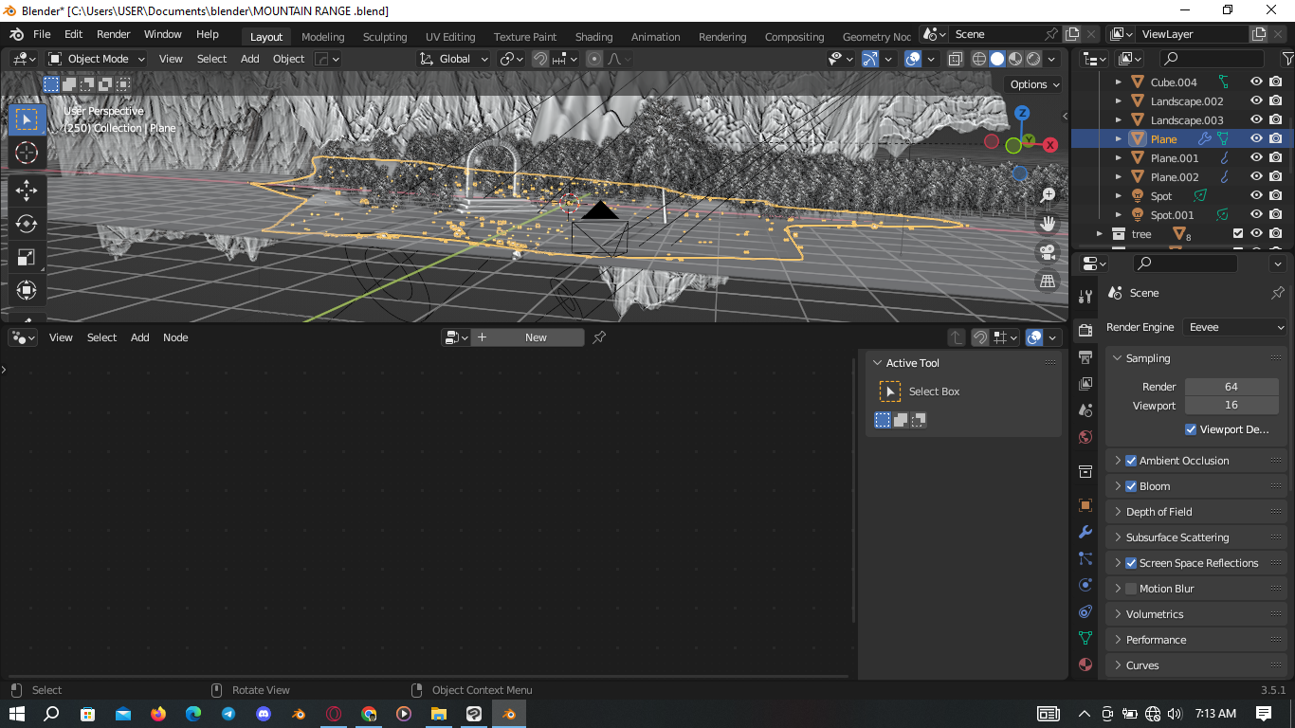Uncheck the Bloom checkbox
Viewport: 1295px width, 728px height.
[x=1131, y=486]
